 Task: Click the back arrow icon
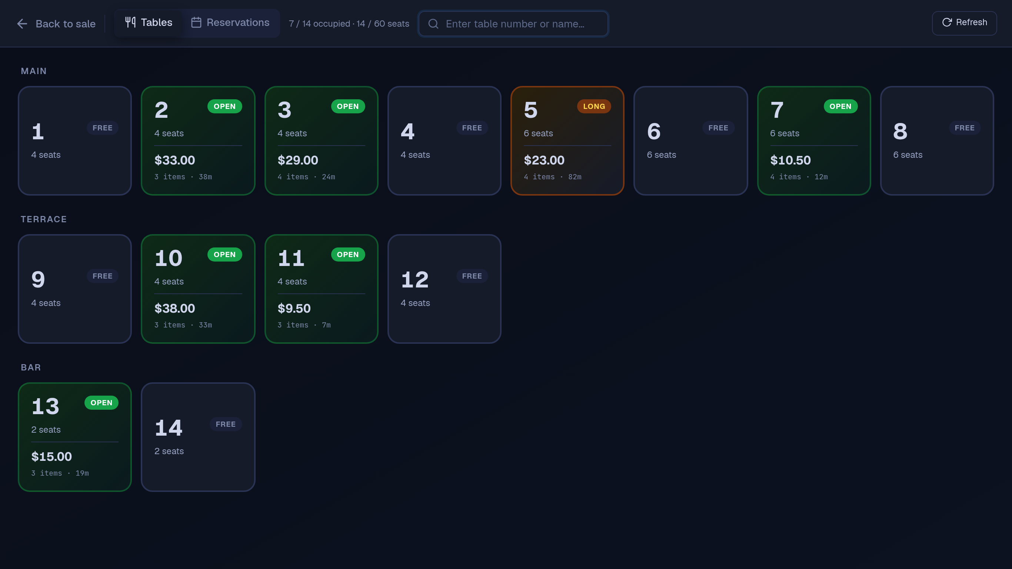point(22,24)
